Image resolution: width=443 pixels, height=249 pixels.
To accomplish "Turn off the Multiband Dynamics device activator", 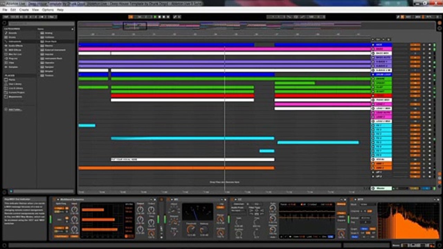I will [x=54, y=200].
